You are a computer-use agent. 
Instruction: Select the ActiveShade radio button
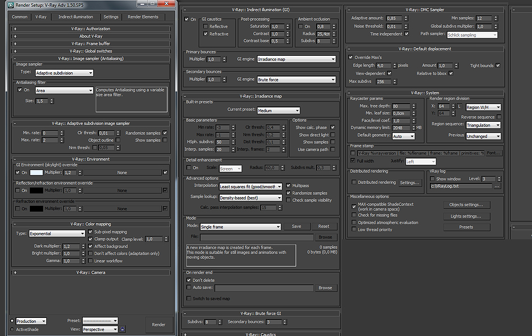(x=12, y=329)
